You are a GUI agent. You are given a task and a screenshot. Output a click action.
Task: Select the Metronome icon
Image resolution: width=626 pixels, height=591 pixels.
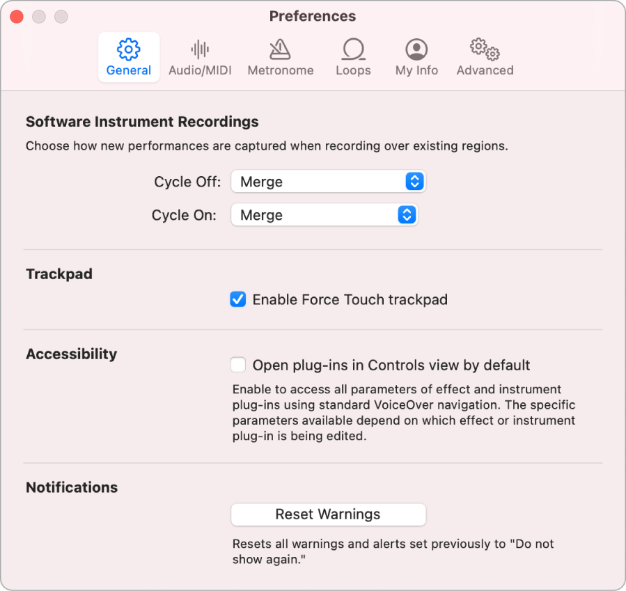tap(281, 49)
